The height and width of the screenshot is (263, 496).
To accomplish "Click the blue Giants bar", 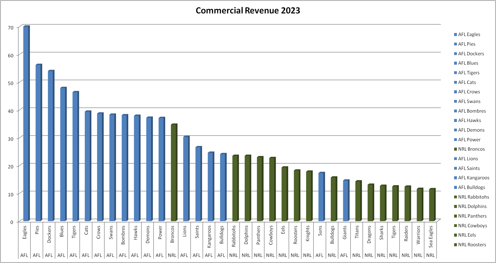I will tap(346, 200).
